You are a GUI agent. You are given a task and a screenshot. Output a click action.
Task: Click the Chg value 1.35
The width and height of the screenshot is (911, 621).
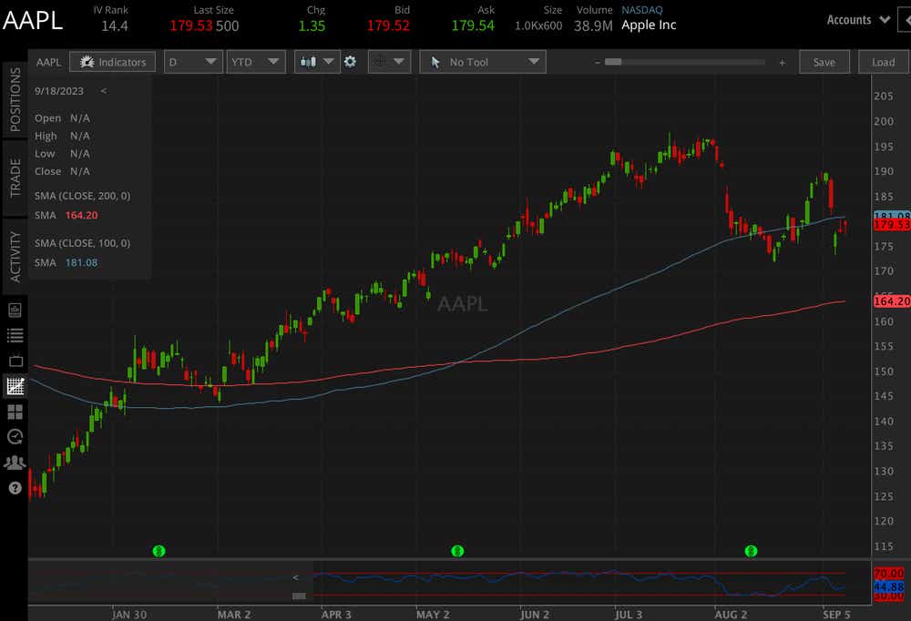coord(312,25)
